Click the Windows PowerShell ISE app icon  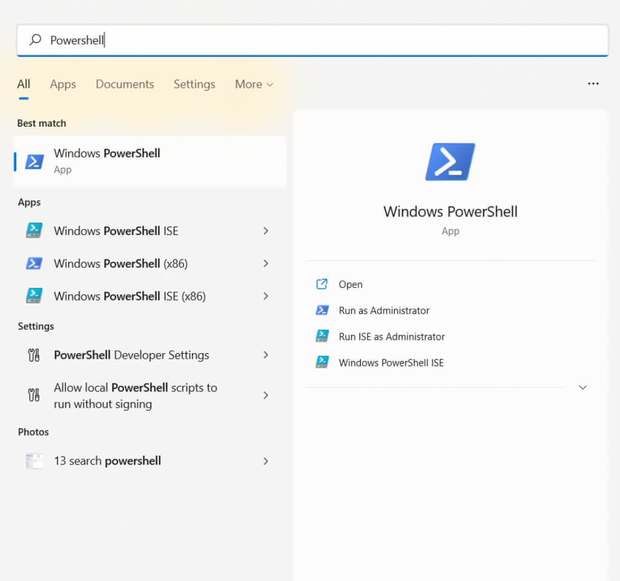click(x=34, y=231)
